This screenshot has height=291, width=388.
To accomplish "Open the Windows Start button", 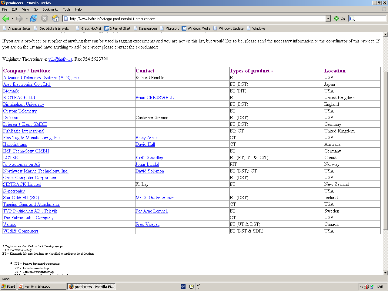I will [8, 286].
